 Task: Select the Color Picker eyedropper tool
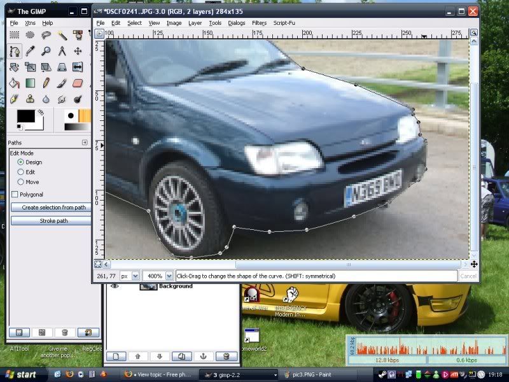[30, 51]
